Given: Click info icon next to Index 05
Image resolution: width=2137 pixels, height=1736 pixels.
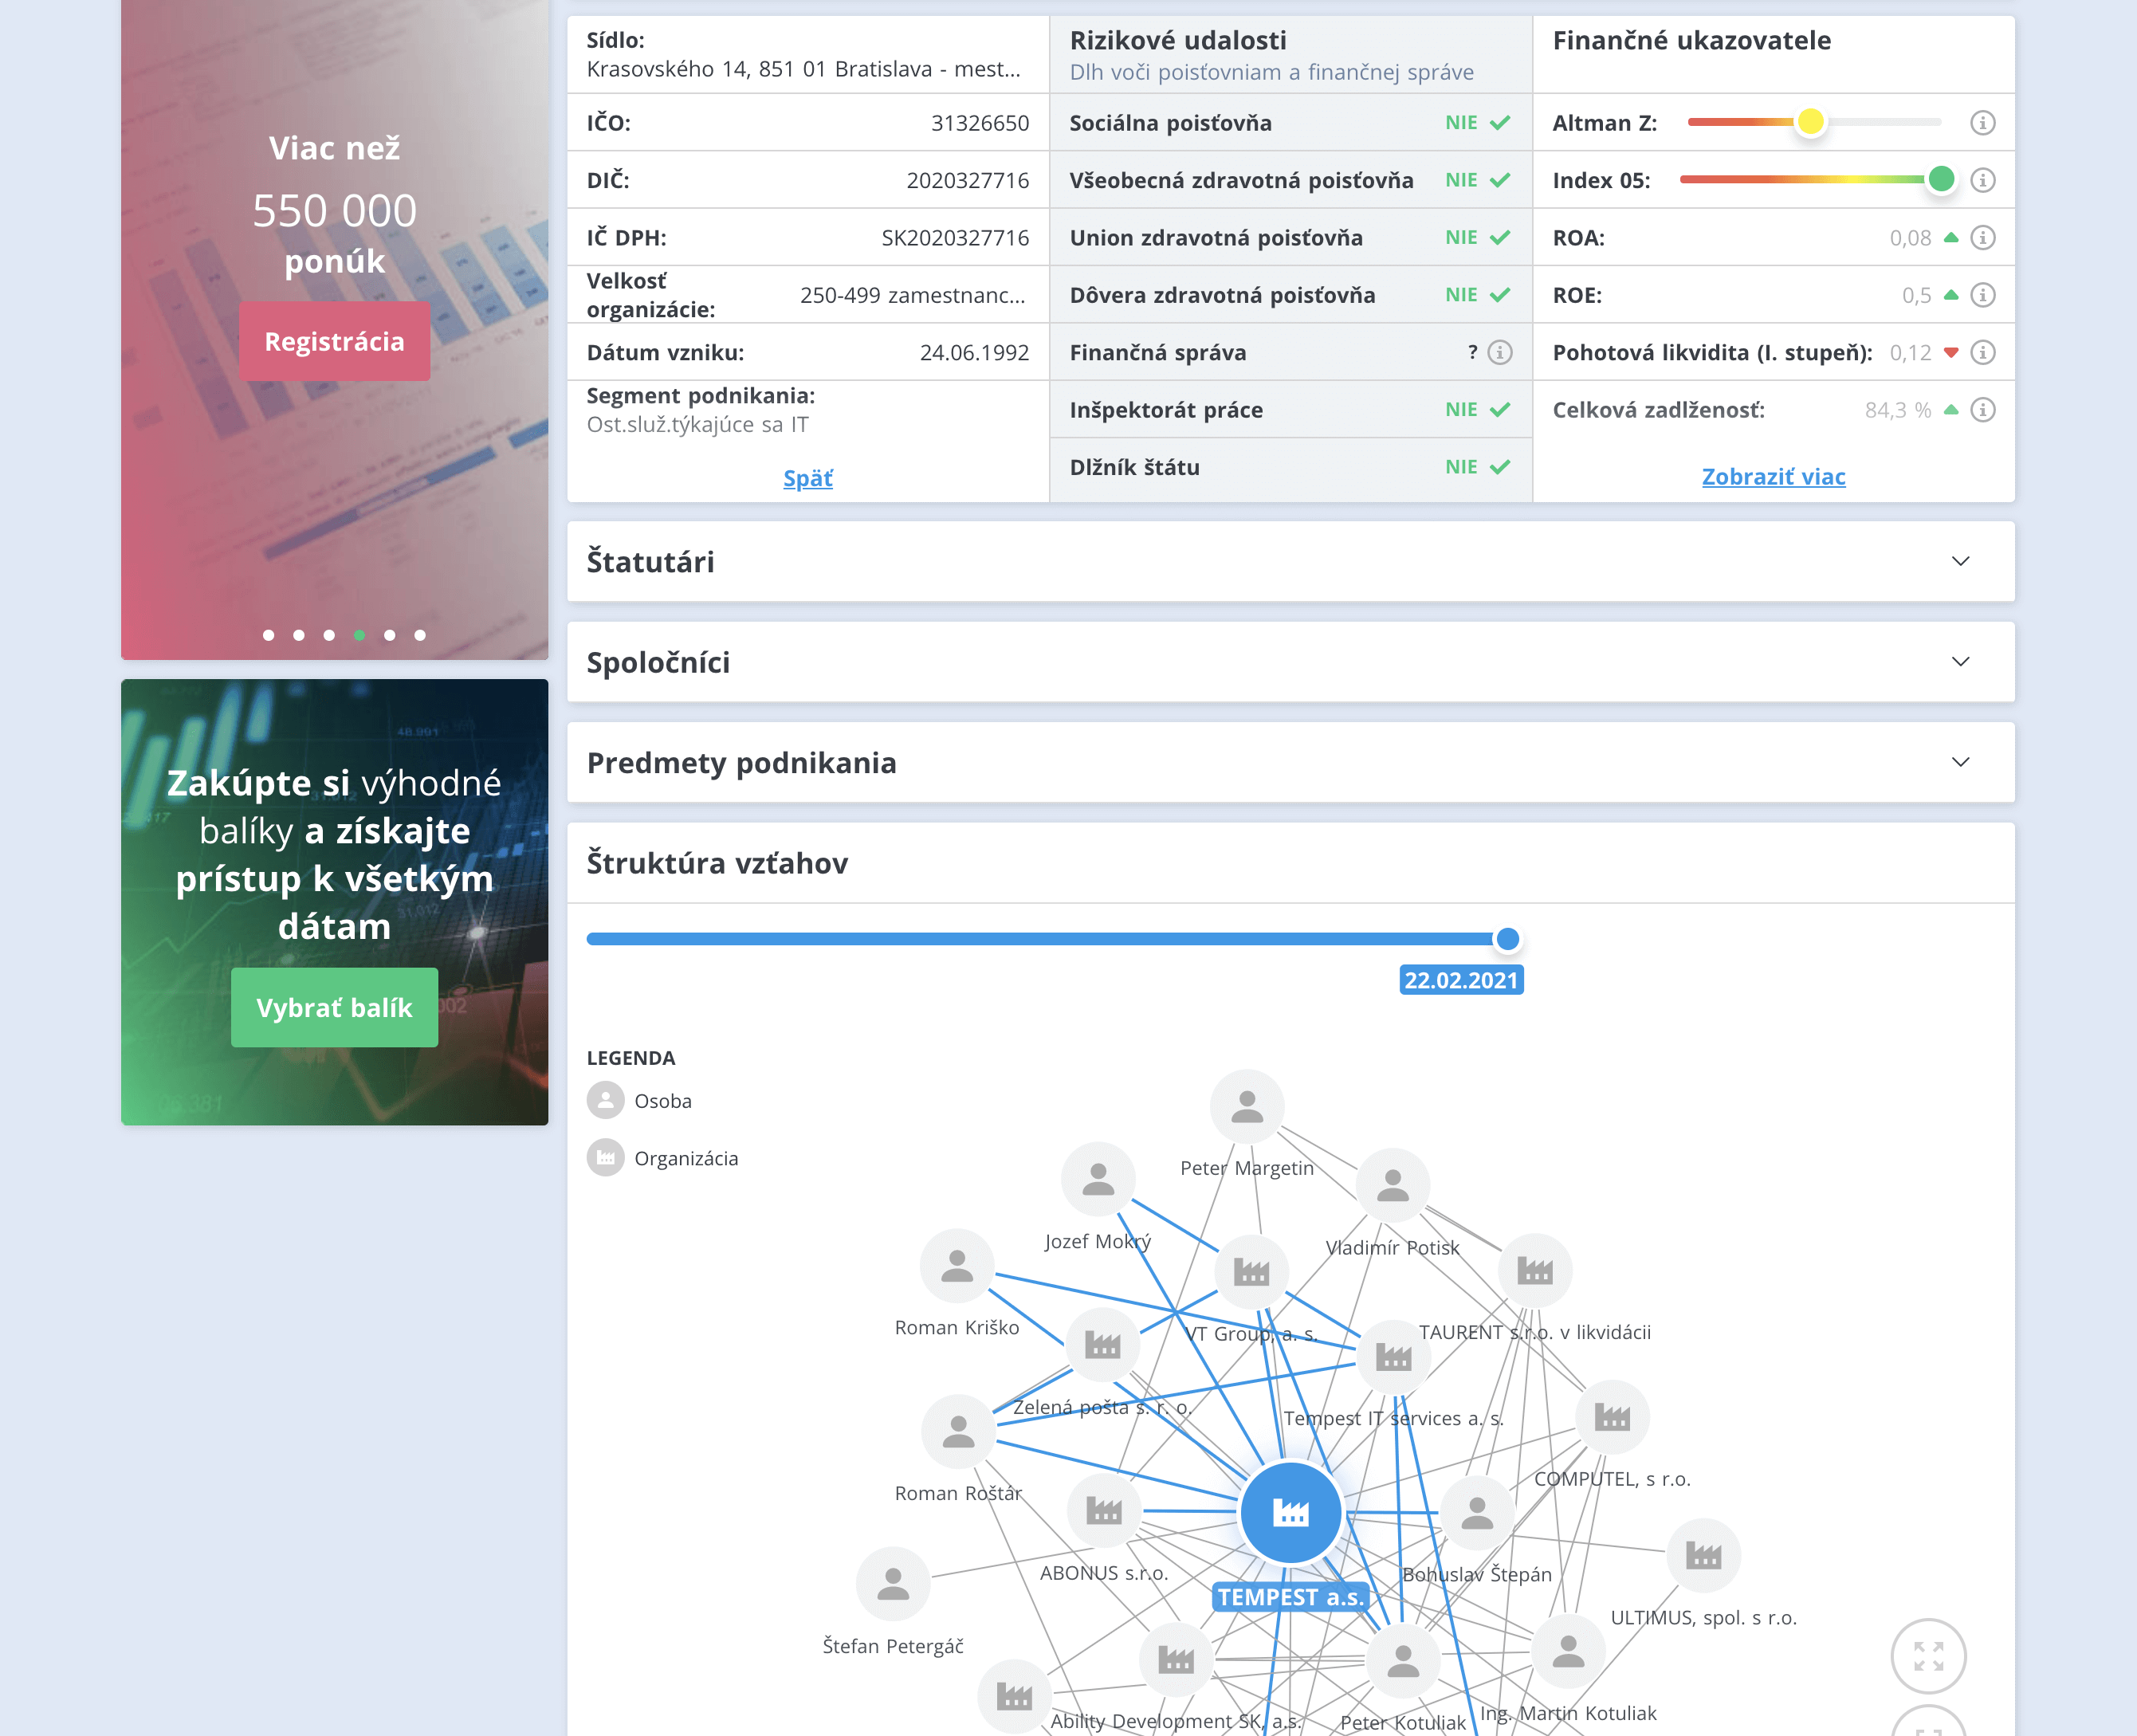Looking at the screenshot, I should pyautogui.click(x=1982, y=180).
